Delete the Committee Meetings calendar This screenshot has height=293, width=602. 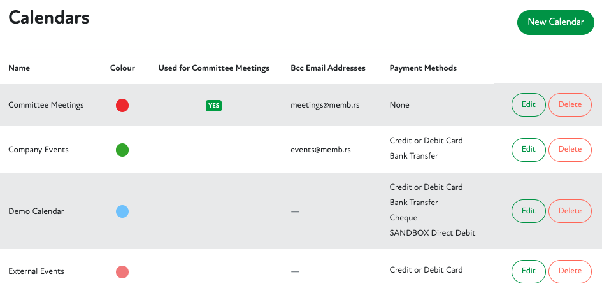(570, 104)
